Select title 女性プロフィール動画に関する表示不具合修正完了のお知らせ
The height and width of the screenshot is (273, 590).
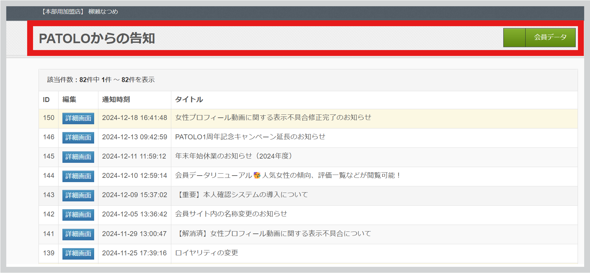[x=273, y=117]
